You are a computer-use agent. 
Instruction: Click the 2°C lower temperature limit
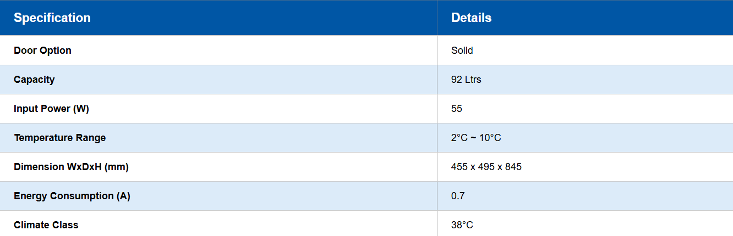(459, 138)
